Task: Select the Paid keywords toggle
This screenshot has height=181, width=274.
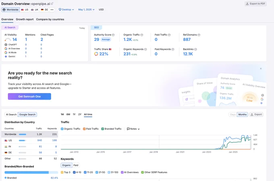Action: point(76,165)
